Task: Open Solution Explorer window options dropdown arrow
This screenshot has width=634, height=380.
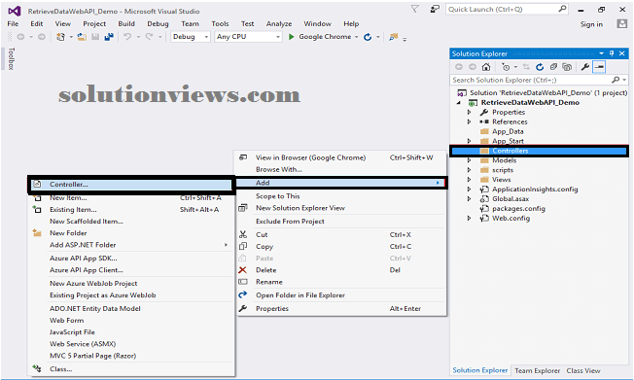Action: [601, 53]
